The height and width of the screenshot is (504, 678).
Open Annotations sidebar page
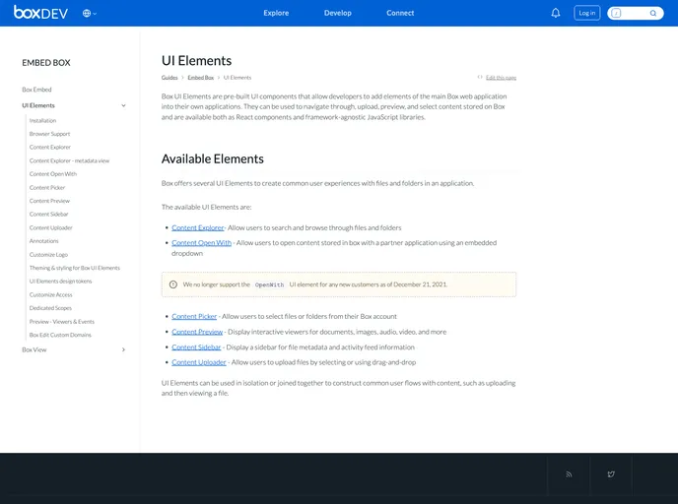point(43,241)
